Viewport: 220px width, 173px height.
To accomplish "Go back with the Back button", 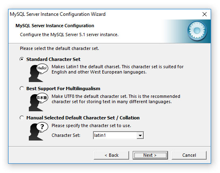I will 111,155.
